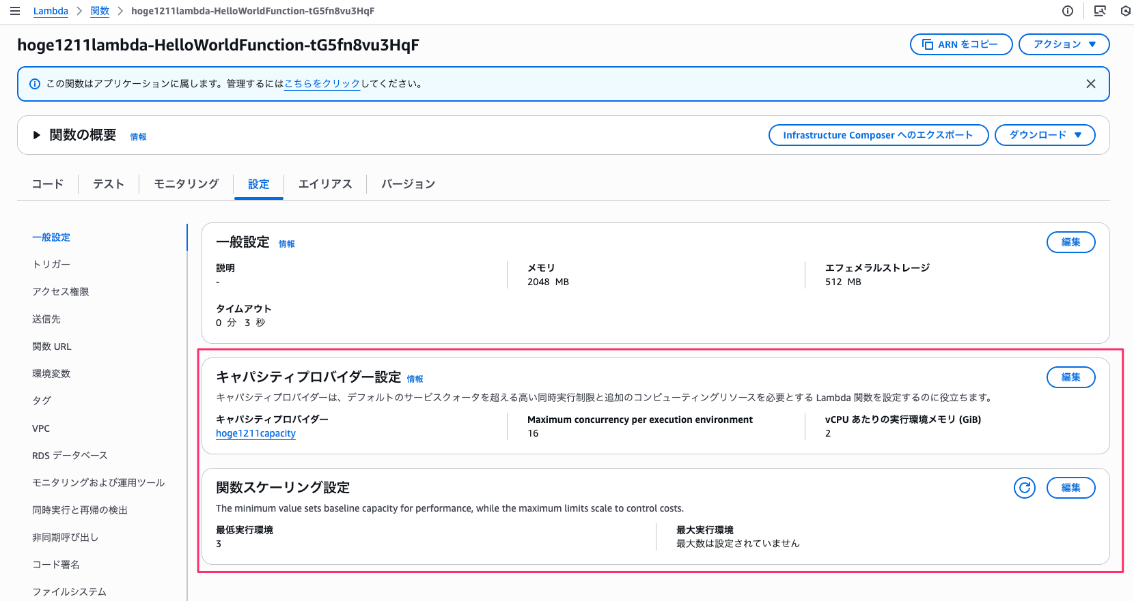
Task: Click the hexagon settings icon in top right
Action: click(1126, 11)
